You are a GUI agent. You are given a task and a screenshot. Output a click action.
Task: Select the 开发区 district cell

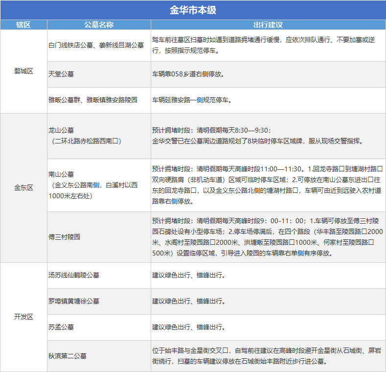point(23,317)
